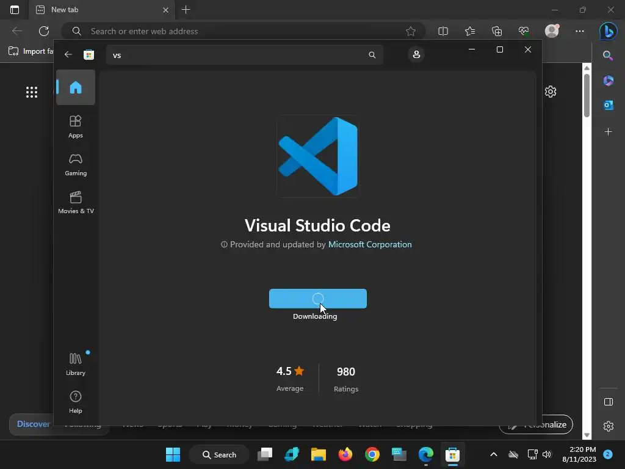625x469 pixels.
Task: Open the Microsoft Corporation publisher link
Action: pyautogui.click(x=370, y=244)
